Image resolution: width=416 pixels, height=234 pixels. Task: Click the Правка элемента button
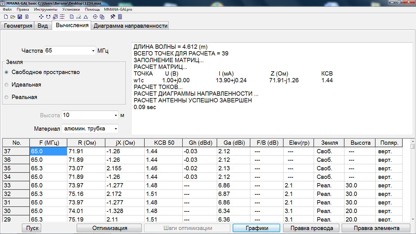click(376, 228)
